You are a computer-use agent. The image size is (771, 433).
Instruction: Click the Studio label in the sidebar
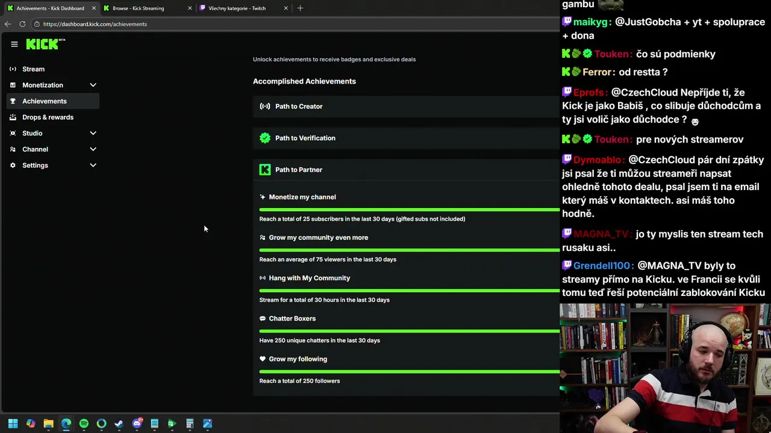pyautogui.click(x=33, y=134)
